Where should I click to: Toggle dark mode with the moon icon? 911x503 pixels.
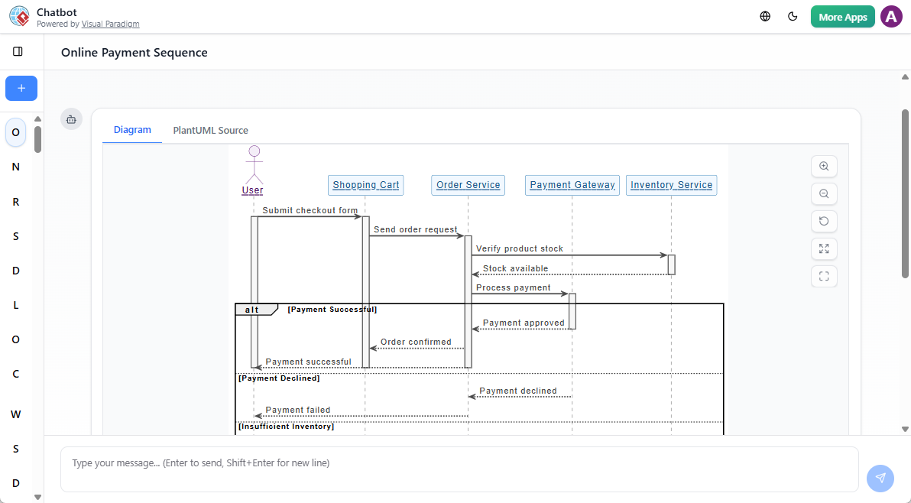(x=793, y=15)
